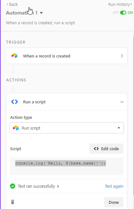Click the Test again link
Image resolution: width=134 pixels, height=209 pixels.
pyautogui.click(x=114, y=186)
